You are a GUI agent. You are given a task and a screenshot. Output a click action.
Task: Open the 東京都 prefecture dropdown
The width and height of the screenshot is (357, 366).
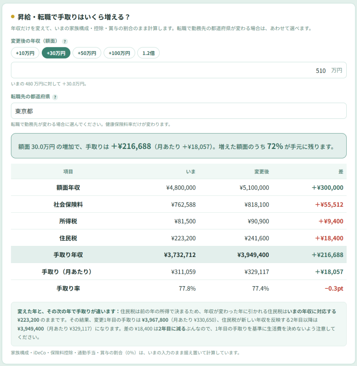[179, 111]
